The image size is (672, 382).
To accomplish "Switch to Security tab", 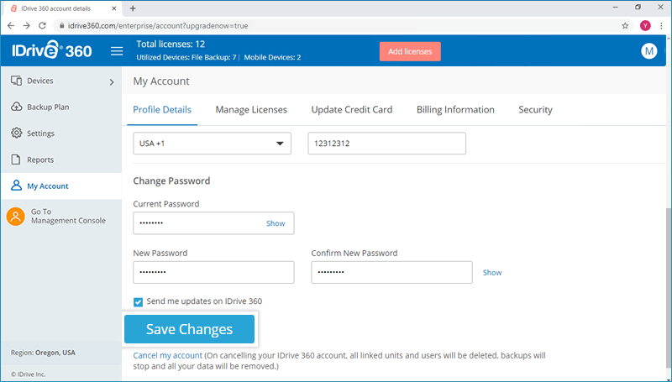I will 535,110.
